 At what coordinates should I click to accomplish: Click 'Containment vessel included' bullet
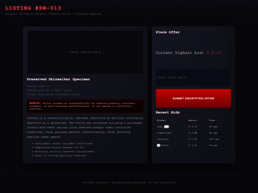click(x=64, y=143)
